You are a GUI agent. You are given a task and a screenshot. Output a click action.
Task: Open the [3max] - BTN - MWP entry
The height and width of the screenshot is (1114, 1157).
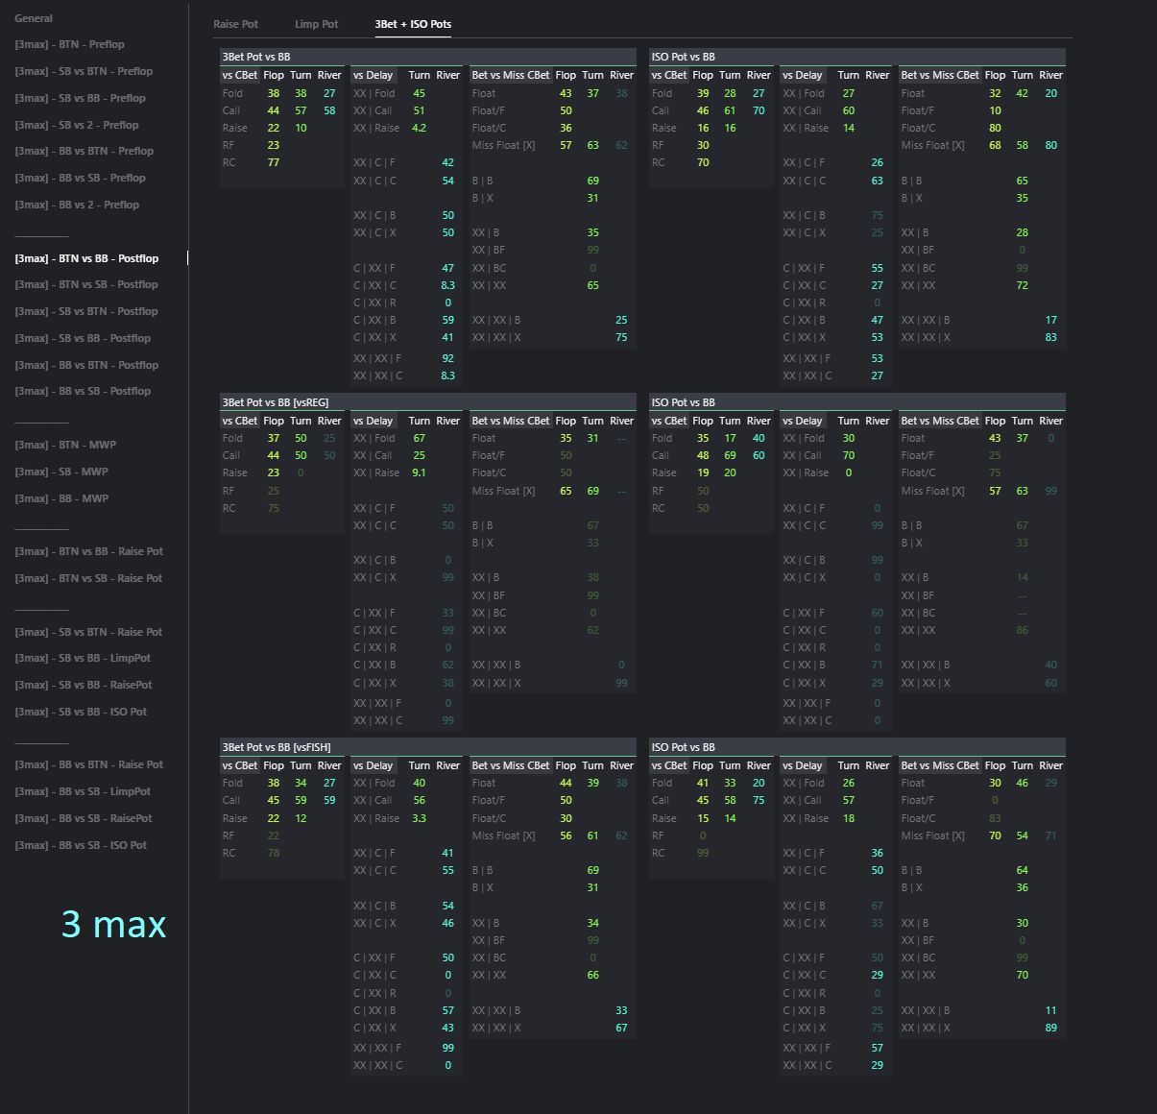[65, 445]
